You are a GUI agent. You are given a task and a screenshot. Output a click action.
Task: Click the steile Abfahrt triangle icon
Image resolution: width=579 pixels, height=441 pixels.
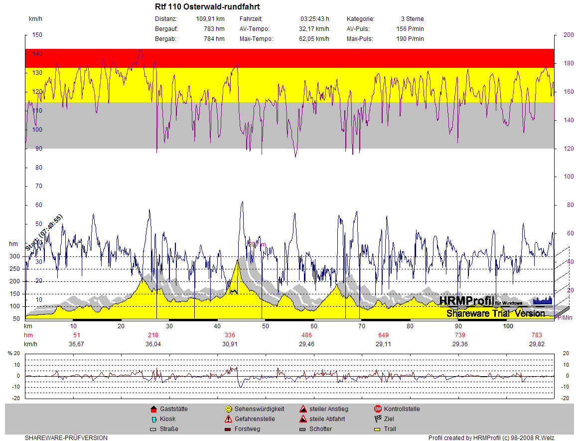(x=303, y=419)
